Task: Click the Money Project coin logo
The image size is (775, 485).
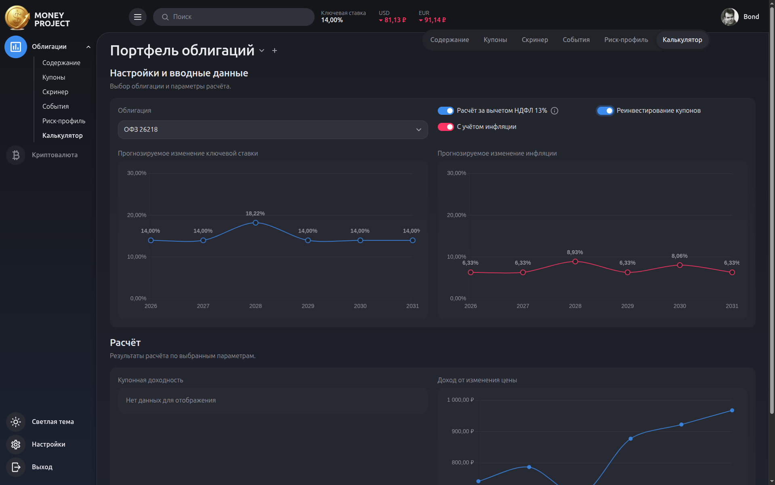Action: 17,18
